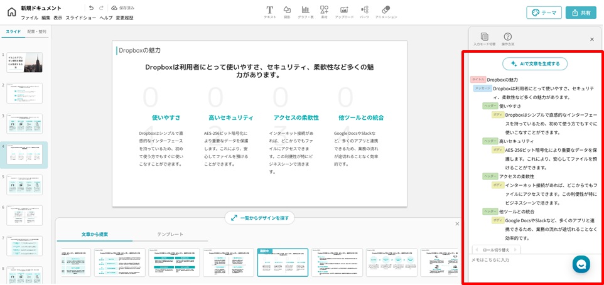Open the ヘルプ menu
This screenshot has width=604, height=285.
pos(106,18)
